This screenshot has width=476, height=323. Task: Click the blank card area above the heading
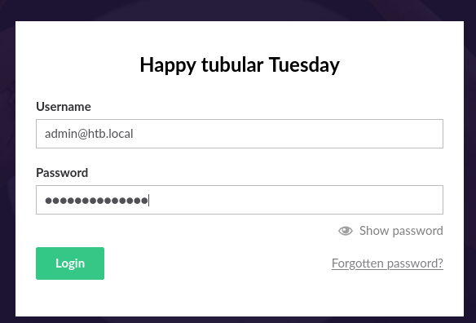(x=240, y=37)
